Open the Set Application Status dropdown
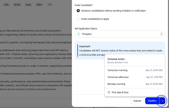The height and width of the screenshot is (108, 169). click(120, 34)
